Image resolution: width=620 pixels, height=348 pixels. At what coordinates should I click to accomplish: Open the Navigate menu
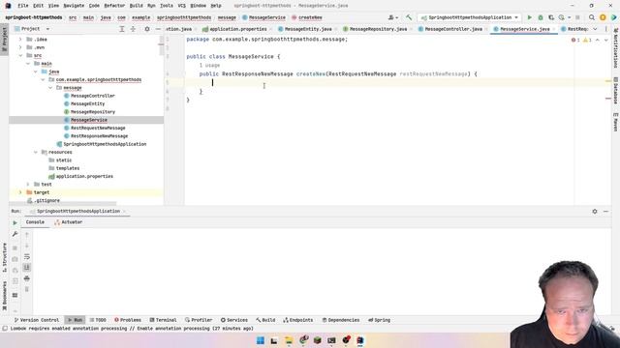tap(74, 6)
